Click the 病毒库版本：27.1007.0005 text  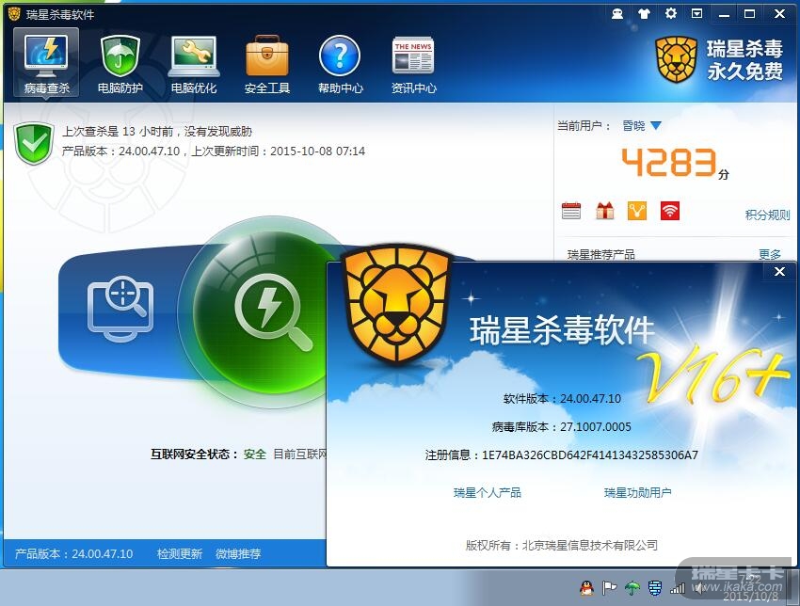click(x=561, y=426)
